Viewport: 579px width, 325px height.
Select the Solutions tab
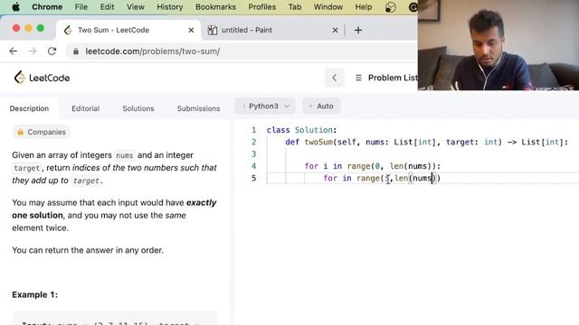point(138,108)
